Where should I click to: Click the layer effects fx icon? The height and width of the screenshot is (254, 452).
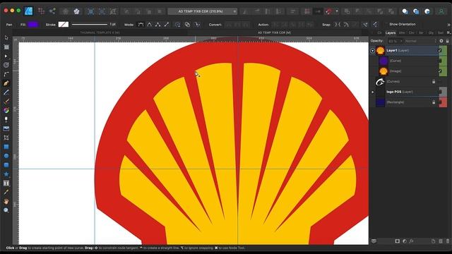pos(411,241)
